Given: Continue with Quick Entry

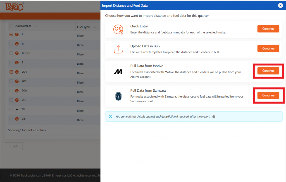Looking at the screenshot, I should (x=268, y=29).
